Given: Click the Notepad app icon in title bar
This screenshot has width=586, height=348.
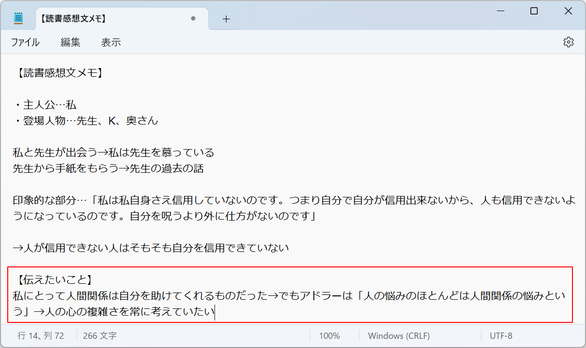Looking at the screenshot, I should pos(18,18).
